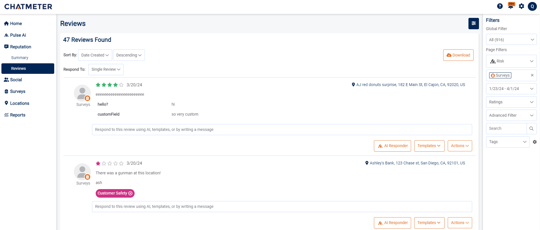Image resolution: width=540 pixels, height=230 pixels.
Task: Click the Customer Safety tag label
Action: tap(112, 193)
